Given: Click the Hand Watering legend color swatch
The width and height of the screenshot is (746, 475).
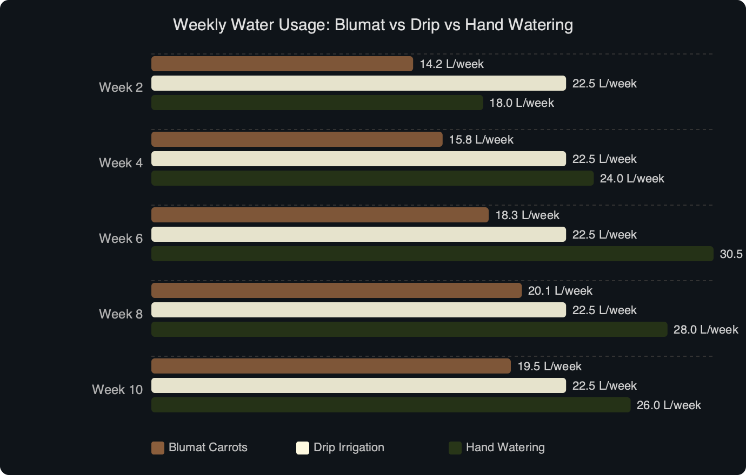Looking at the screenshot, I should (455, 448).
